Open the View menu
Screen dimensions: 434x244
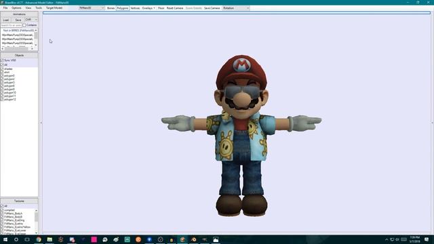pyautogui.click(x=28, y=8)
